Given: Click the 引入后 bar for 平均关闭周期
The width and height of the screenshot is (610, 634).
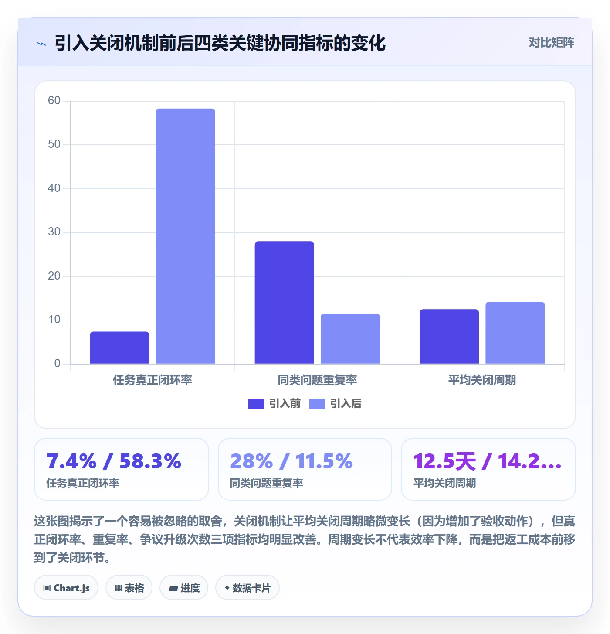Looking at the screenshot, I should pos(515,333).
